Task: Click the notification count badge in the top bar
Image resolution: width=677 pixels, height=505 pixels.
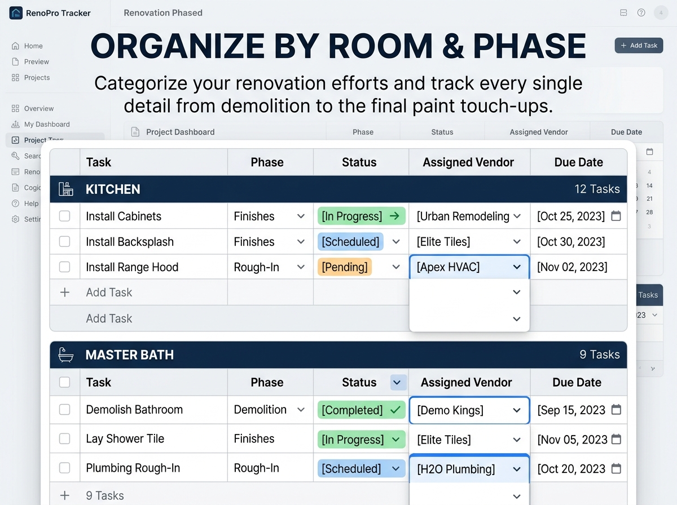Action: [661, 13]
